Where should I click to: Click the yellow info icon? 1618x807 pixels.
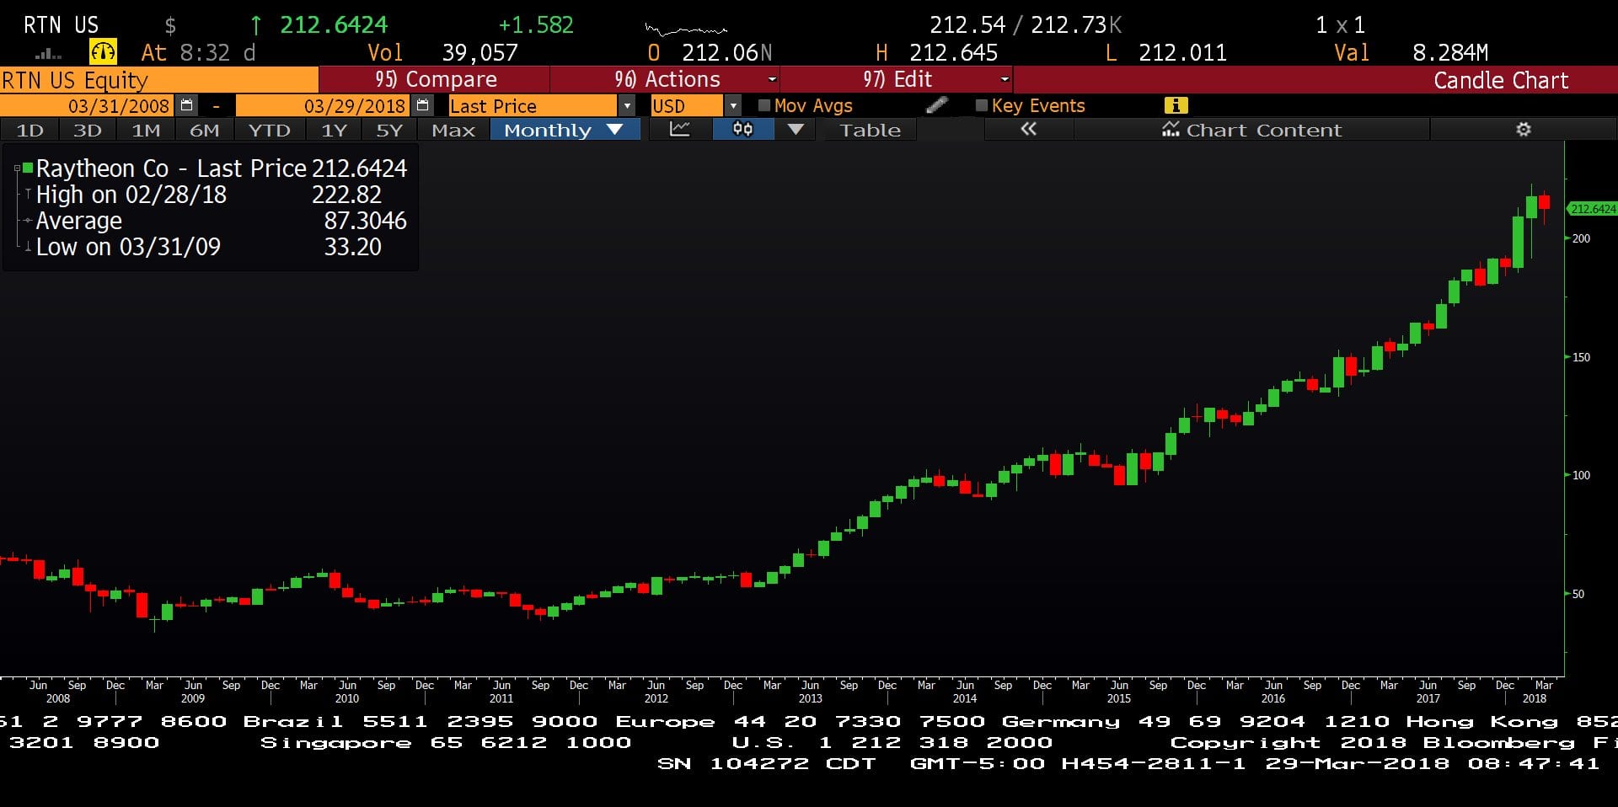[x=1176, y=105]
